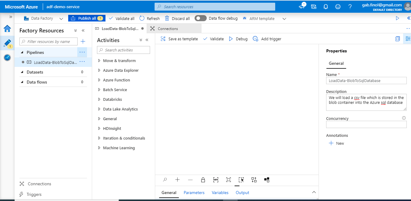This screenshot has height=201, width=411.
Task: Click Discard all
Action: tap(177, 18)
